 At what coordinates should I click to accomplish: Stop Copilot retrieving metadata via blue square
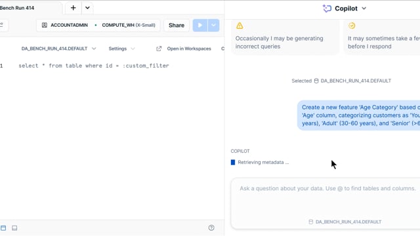coord(233,163)
